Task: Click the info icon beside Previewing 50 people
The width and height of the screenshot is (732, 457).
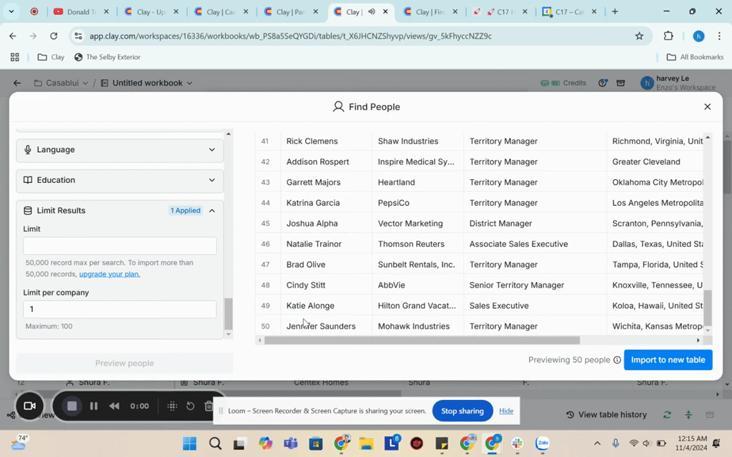Action: [617, 360]
